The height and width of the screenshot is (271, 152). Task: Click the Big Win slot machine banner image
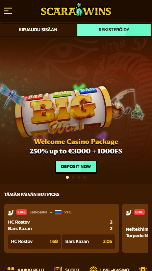[x=64, y=111]
